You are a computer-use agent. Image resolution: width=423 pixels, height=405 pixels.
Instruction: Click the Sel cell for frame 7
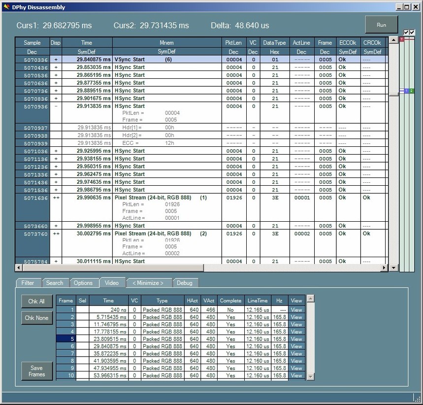[83, 354]
